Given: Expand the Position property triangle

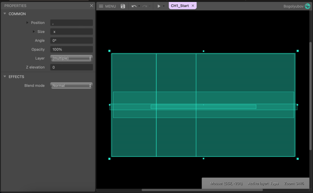Looking at the screenshot, I should click(x=27, y=23).
